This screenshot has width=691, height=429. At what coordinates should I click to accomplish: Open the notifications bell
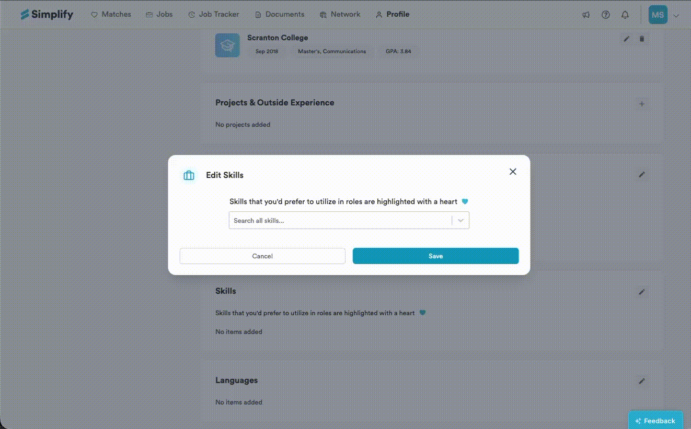pyautogui.click(x=625, y=15)
